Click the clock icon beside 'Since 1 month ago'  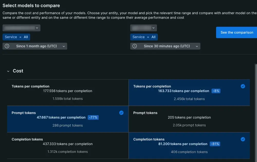tap(7, 46)
